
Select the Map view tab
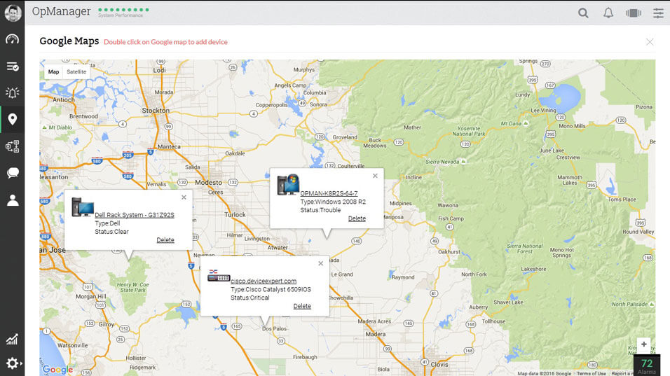point(53,72)
